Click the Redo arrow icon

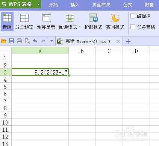click(x=43, y=41)
